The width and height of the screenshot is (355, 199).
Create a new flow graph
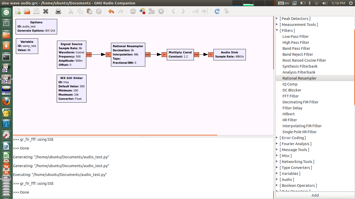pyautogui.click(x=18, y=11)
